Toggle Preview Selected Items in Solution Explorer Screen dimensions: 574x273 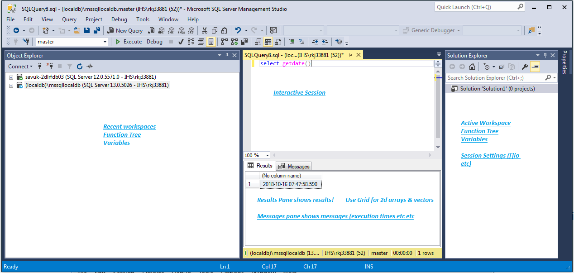[x=535, y=67]
